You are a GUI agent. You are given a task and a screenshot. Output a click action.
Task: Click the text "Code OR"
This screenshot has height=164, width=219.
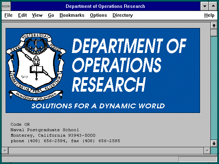click(x=20, y=124)
